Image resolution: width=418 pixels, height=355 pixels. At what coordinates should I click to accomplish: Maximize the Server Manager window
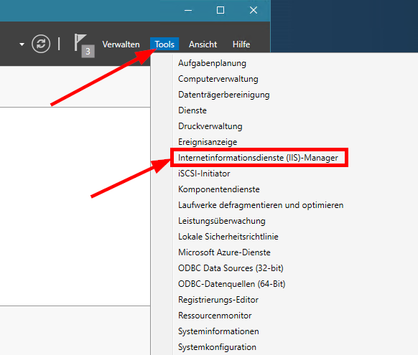tap(220, 10)
